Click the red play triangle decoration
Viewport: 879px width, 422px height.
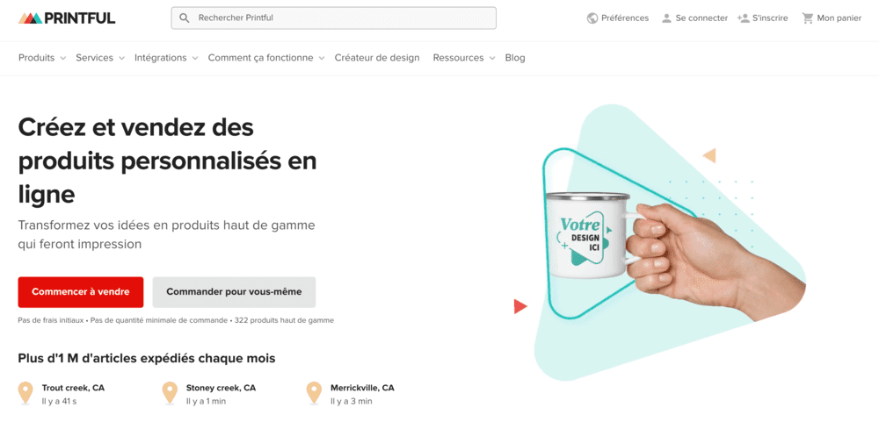point(520,306)
